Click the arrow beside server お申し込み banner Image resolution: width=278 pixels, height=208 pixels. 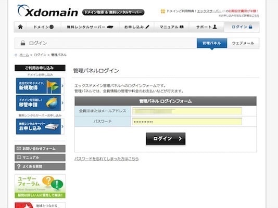[62, 126]
